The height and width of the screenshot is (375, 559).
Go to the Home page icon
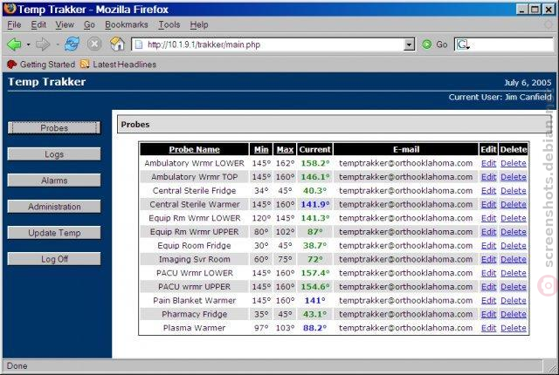coord(117,44)
